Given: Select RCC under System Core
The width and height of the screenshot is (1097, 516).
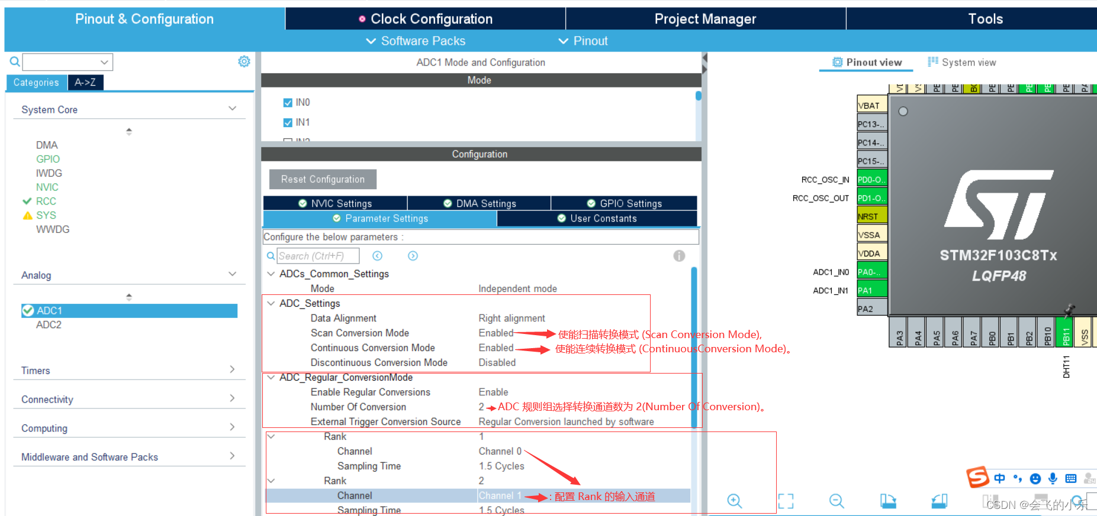Looking at the screenshot, I should click(x=46, y=201).
